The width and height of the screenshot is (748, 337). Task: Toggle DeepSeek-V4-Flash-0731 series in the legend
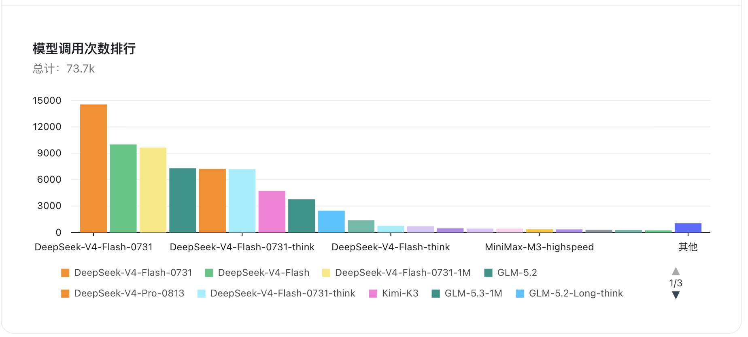[127, 273]
